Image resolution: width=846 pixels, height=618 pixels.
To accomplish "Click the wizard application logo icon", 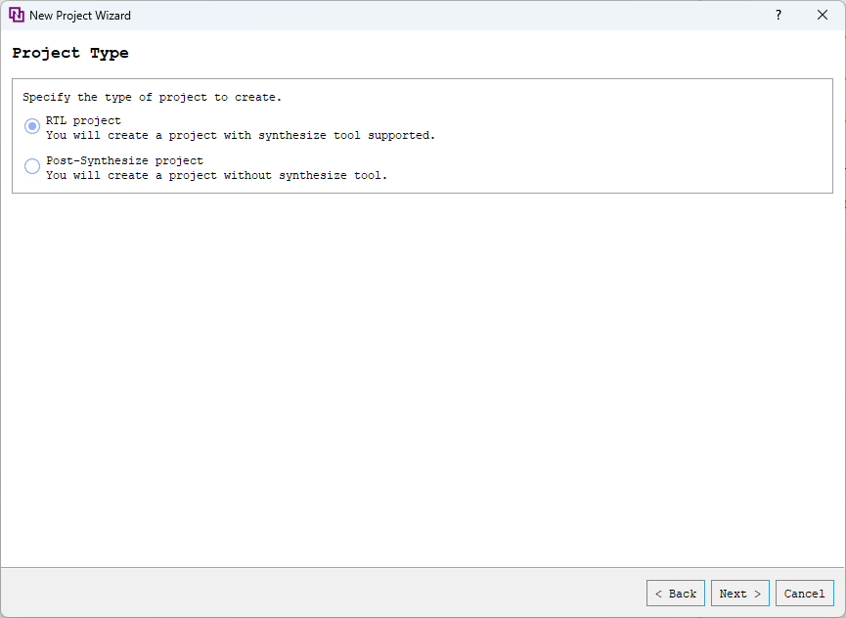I will [17, 15].
